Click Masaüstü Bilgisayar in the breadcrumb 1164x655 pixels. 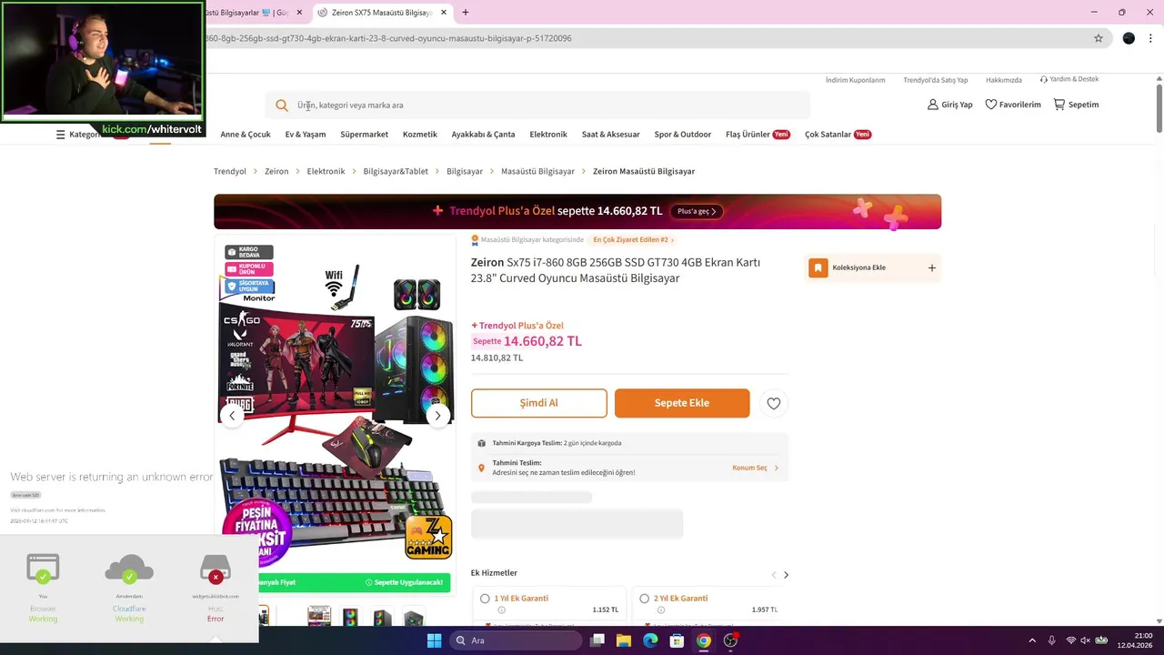pos(537,171)
